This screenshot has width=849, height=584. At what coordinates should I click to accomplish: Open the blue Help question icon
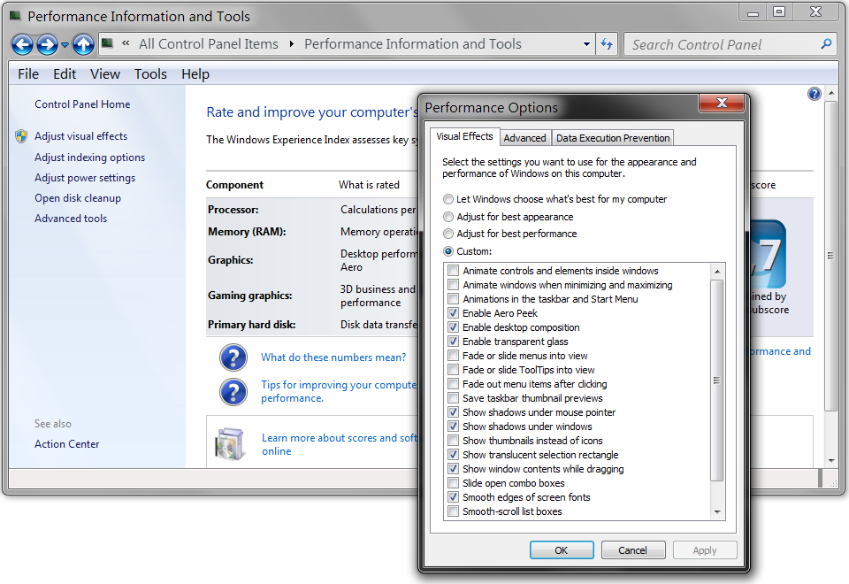pyautogui.click(x=815, y=94)
